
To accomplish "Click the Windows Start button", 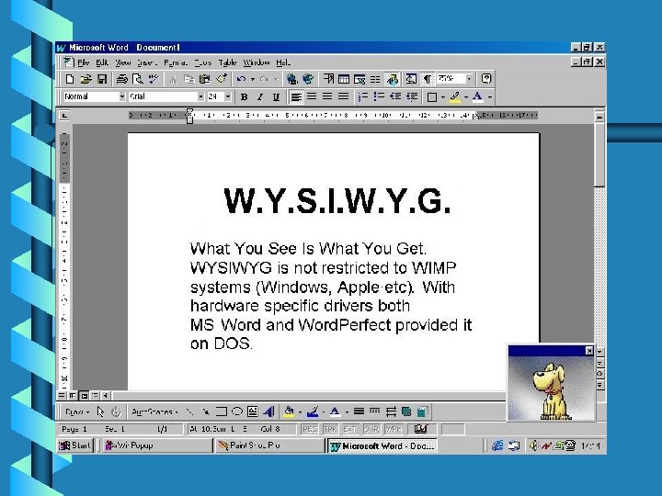I will coord(74,445).
